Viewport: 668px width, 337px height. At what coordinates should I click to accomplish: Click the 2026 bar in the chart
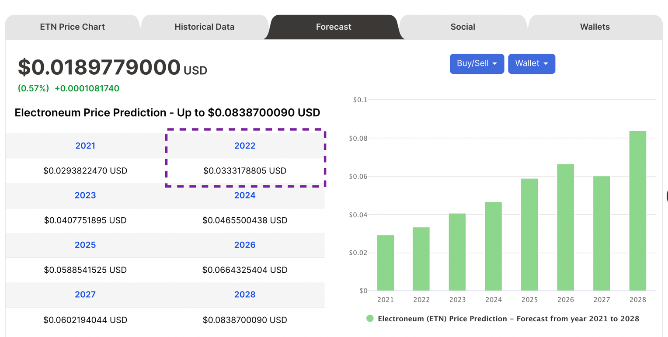pyautogui.click(x=566, y=227)
